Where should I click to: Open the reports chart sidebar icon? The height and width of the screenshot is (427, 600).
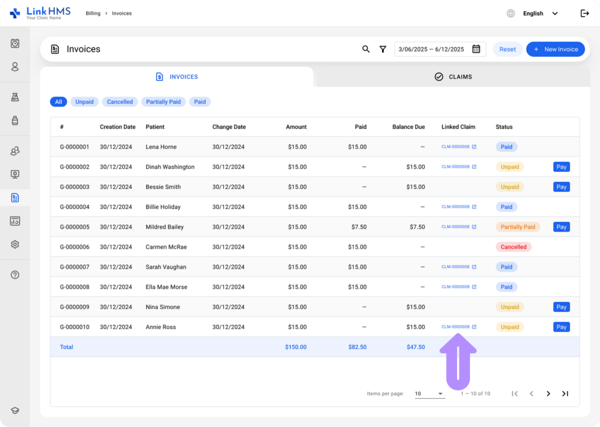pyautogui.click(x=15, y=221)
